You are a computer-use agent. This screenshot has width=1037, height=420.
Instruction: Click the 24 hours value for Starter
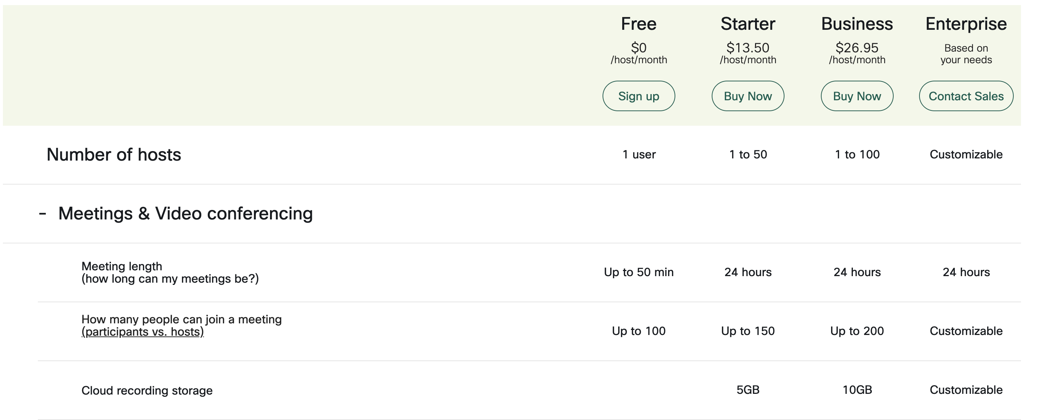click(748, 272)
